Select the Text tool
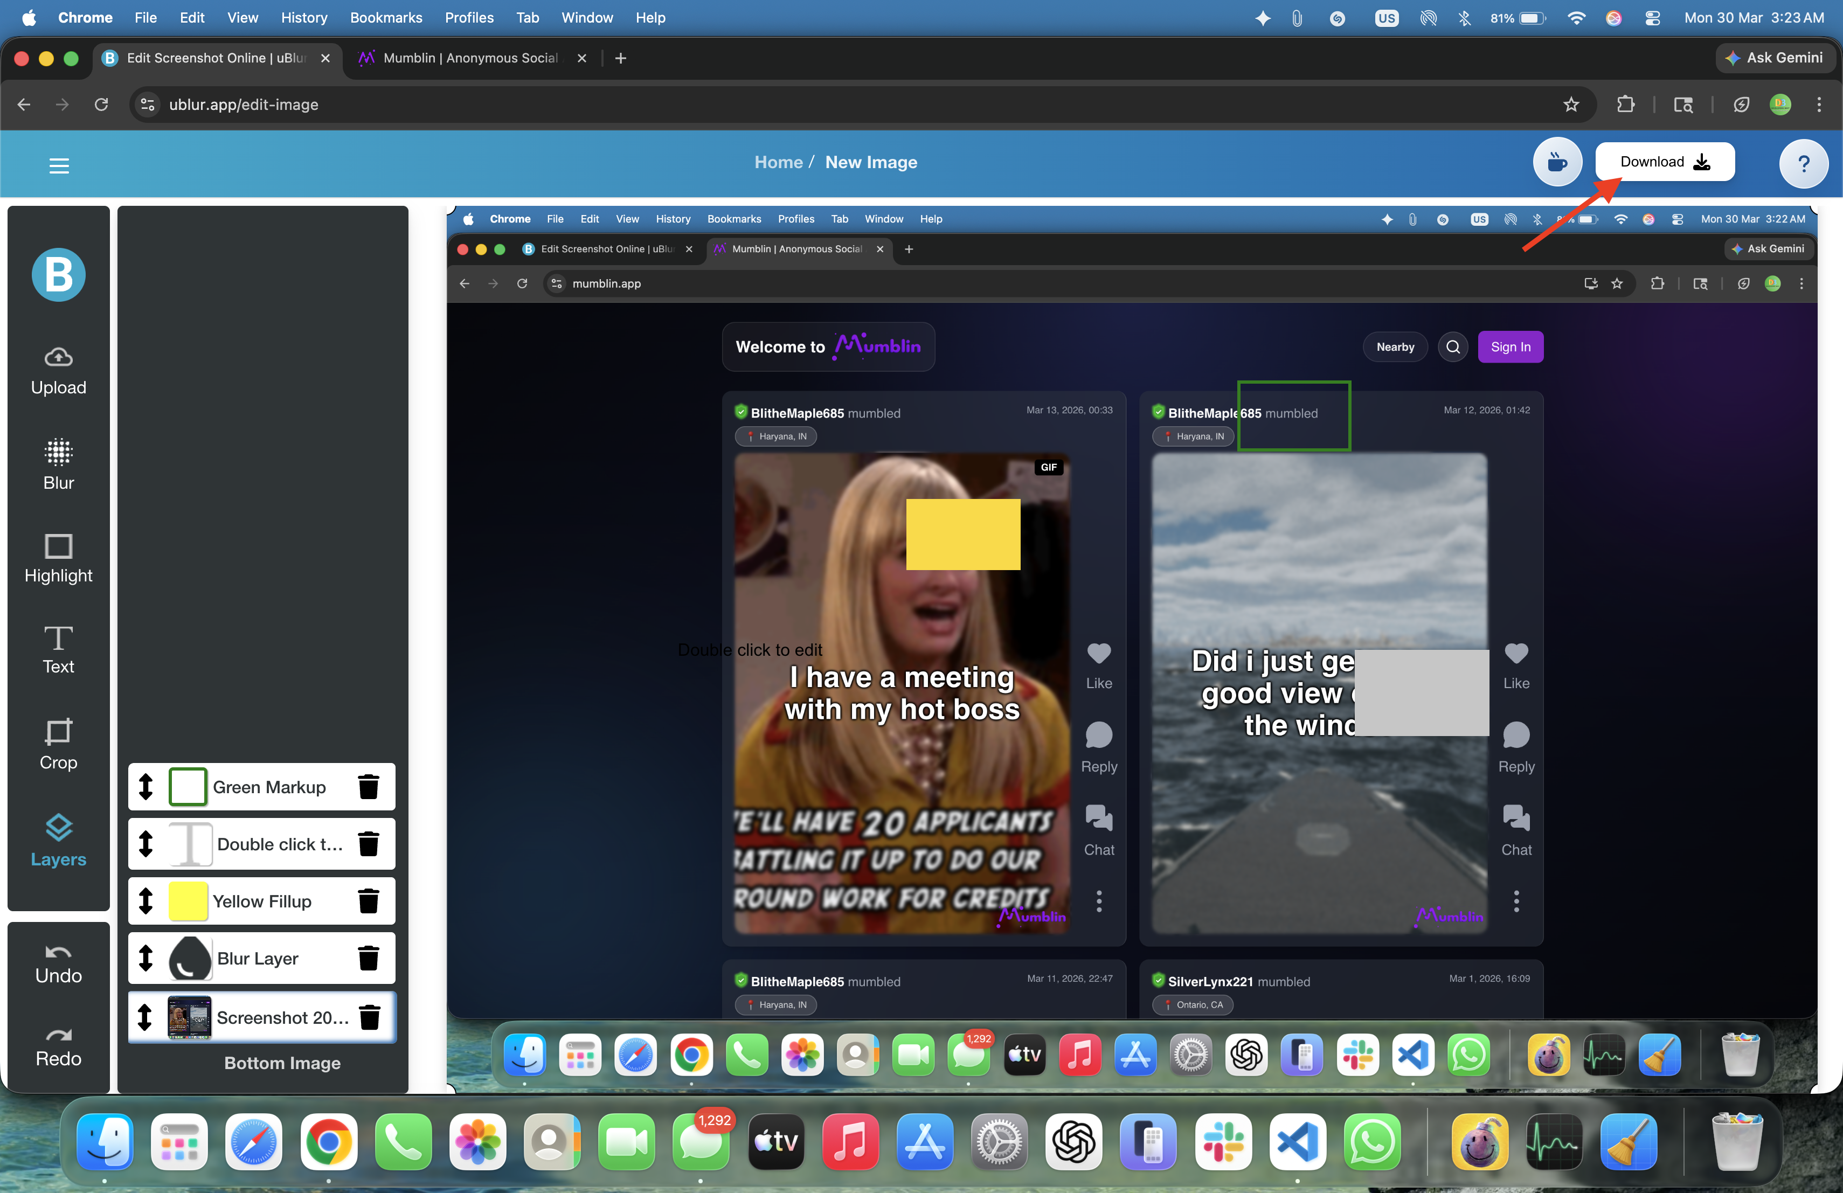Viewport: 1843px width, 1193px height. [58, 650]
